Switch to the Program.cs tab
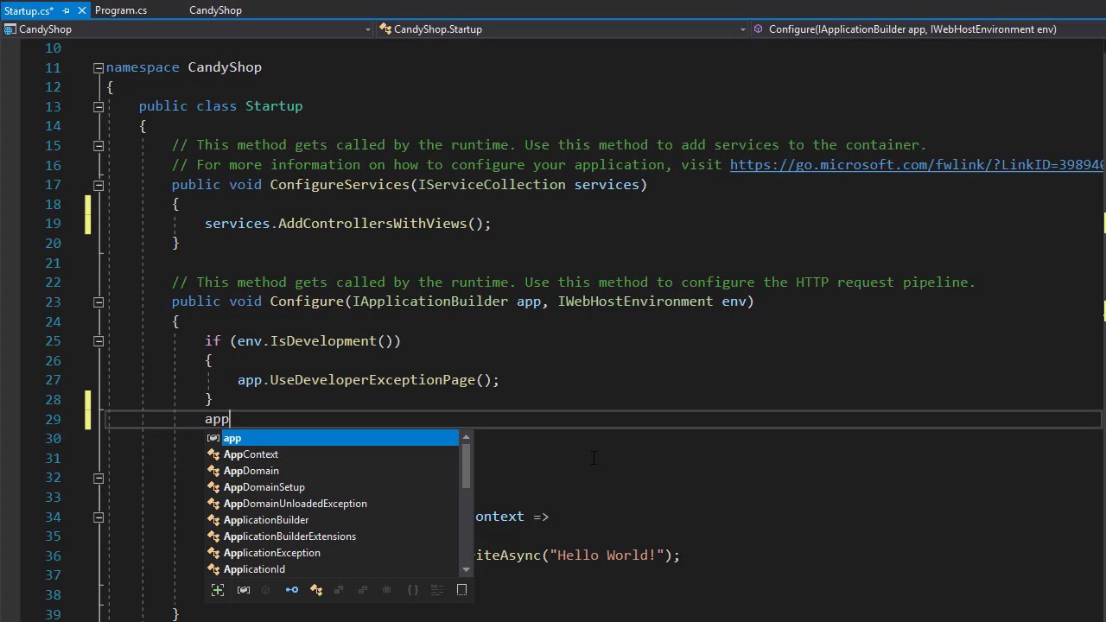1106x622 pixels. coord(121,10)
